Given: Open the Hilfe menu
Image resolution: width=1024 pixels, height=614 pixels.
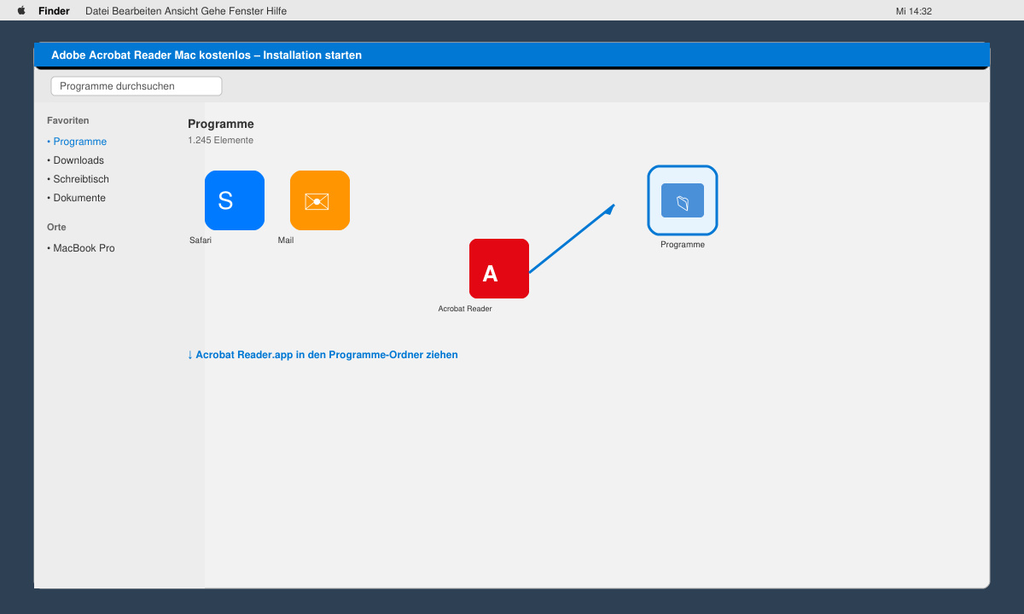Looking at the screenshot, I should click(276, 11).
